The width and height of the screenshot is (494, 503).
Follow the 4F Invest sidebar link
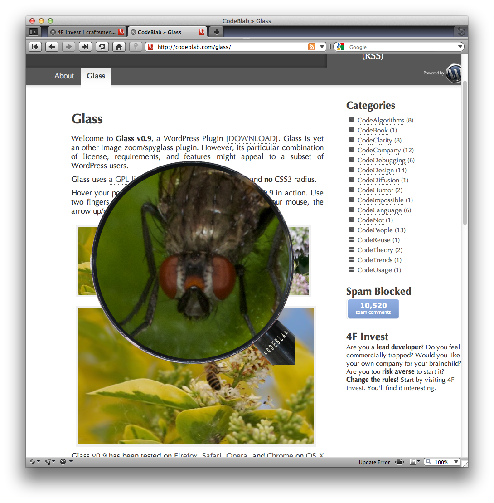click(x=451, y=380)
